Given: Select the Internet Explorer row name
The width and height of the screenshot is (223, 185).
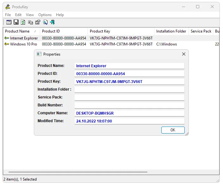Looking at the screenshot, I should click(24, 38).
